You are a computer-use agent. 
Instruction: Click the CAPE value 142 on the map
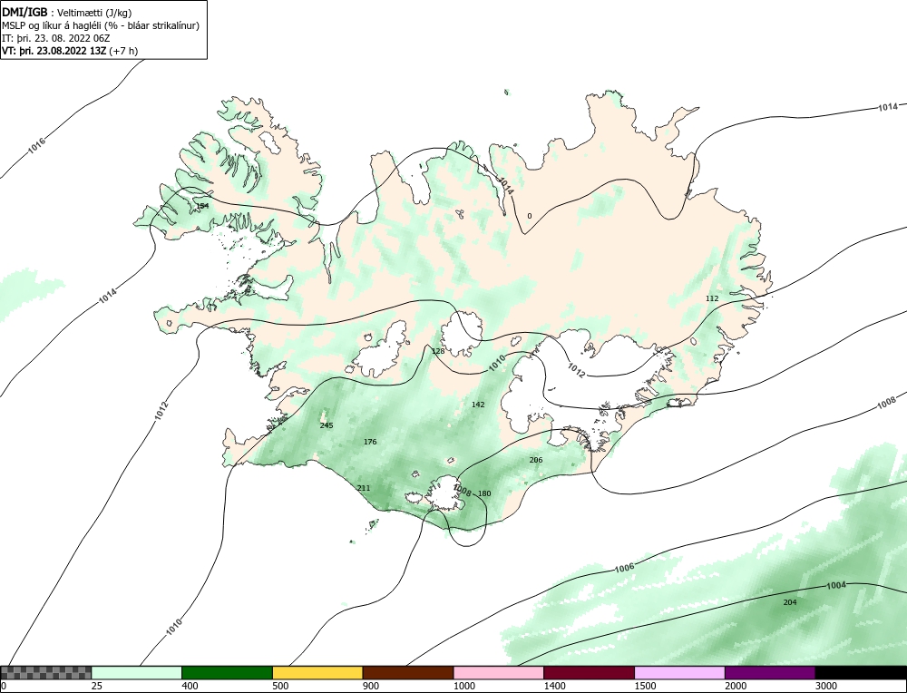[x=478, y=405]
